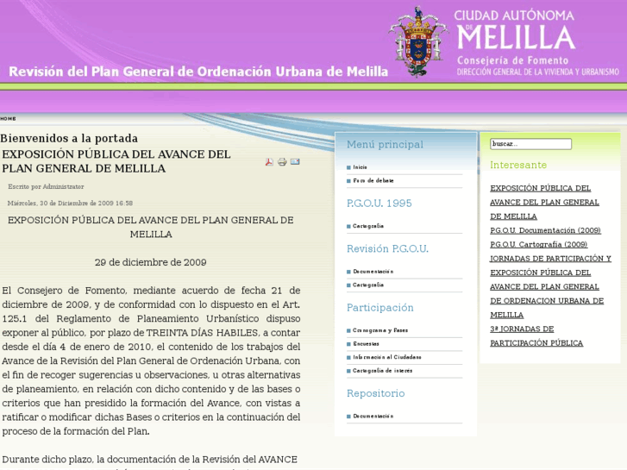Open P.G.O.U. Cartografía (2009) link
Image resolution: width=627 pixels, height=470 pixels.
[539, 244]
